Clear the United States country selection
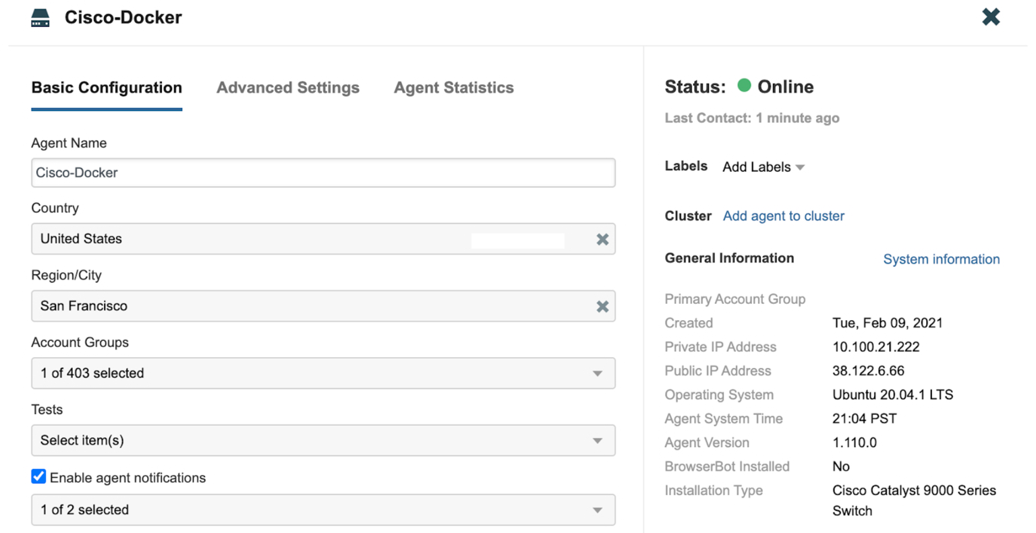 pos(602,239)
